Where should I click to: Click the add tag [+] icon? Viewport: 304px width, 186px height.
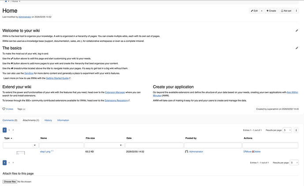click(24, 109)
